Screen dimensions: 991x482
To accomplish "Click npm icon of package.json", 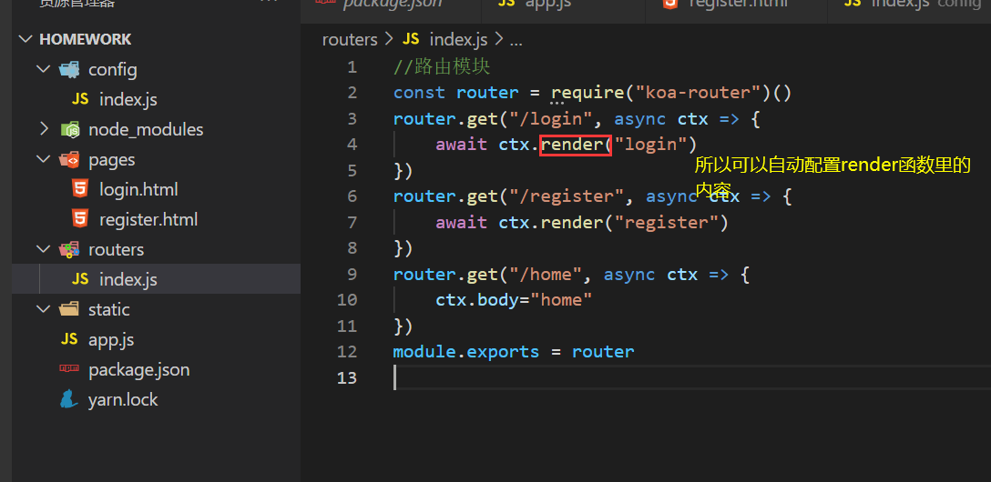I will 69,369.
